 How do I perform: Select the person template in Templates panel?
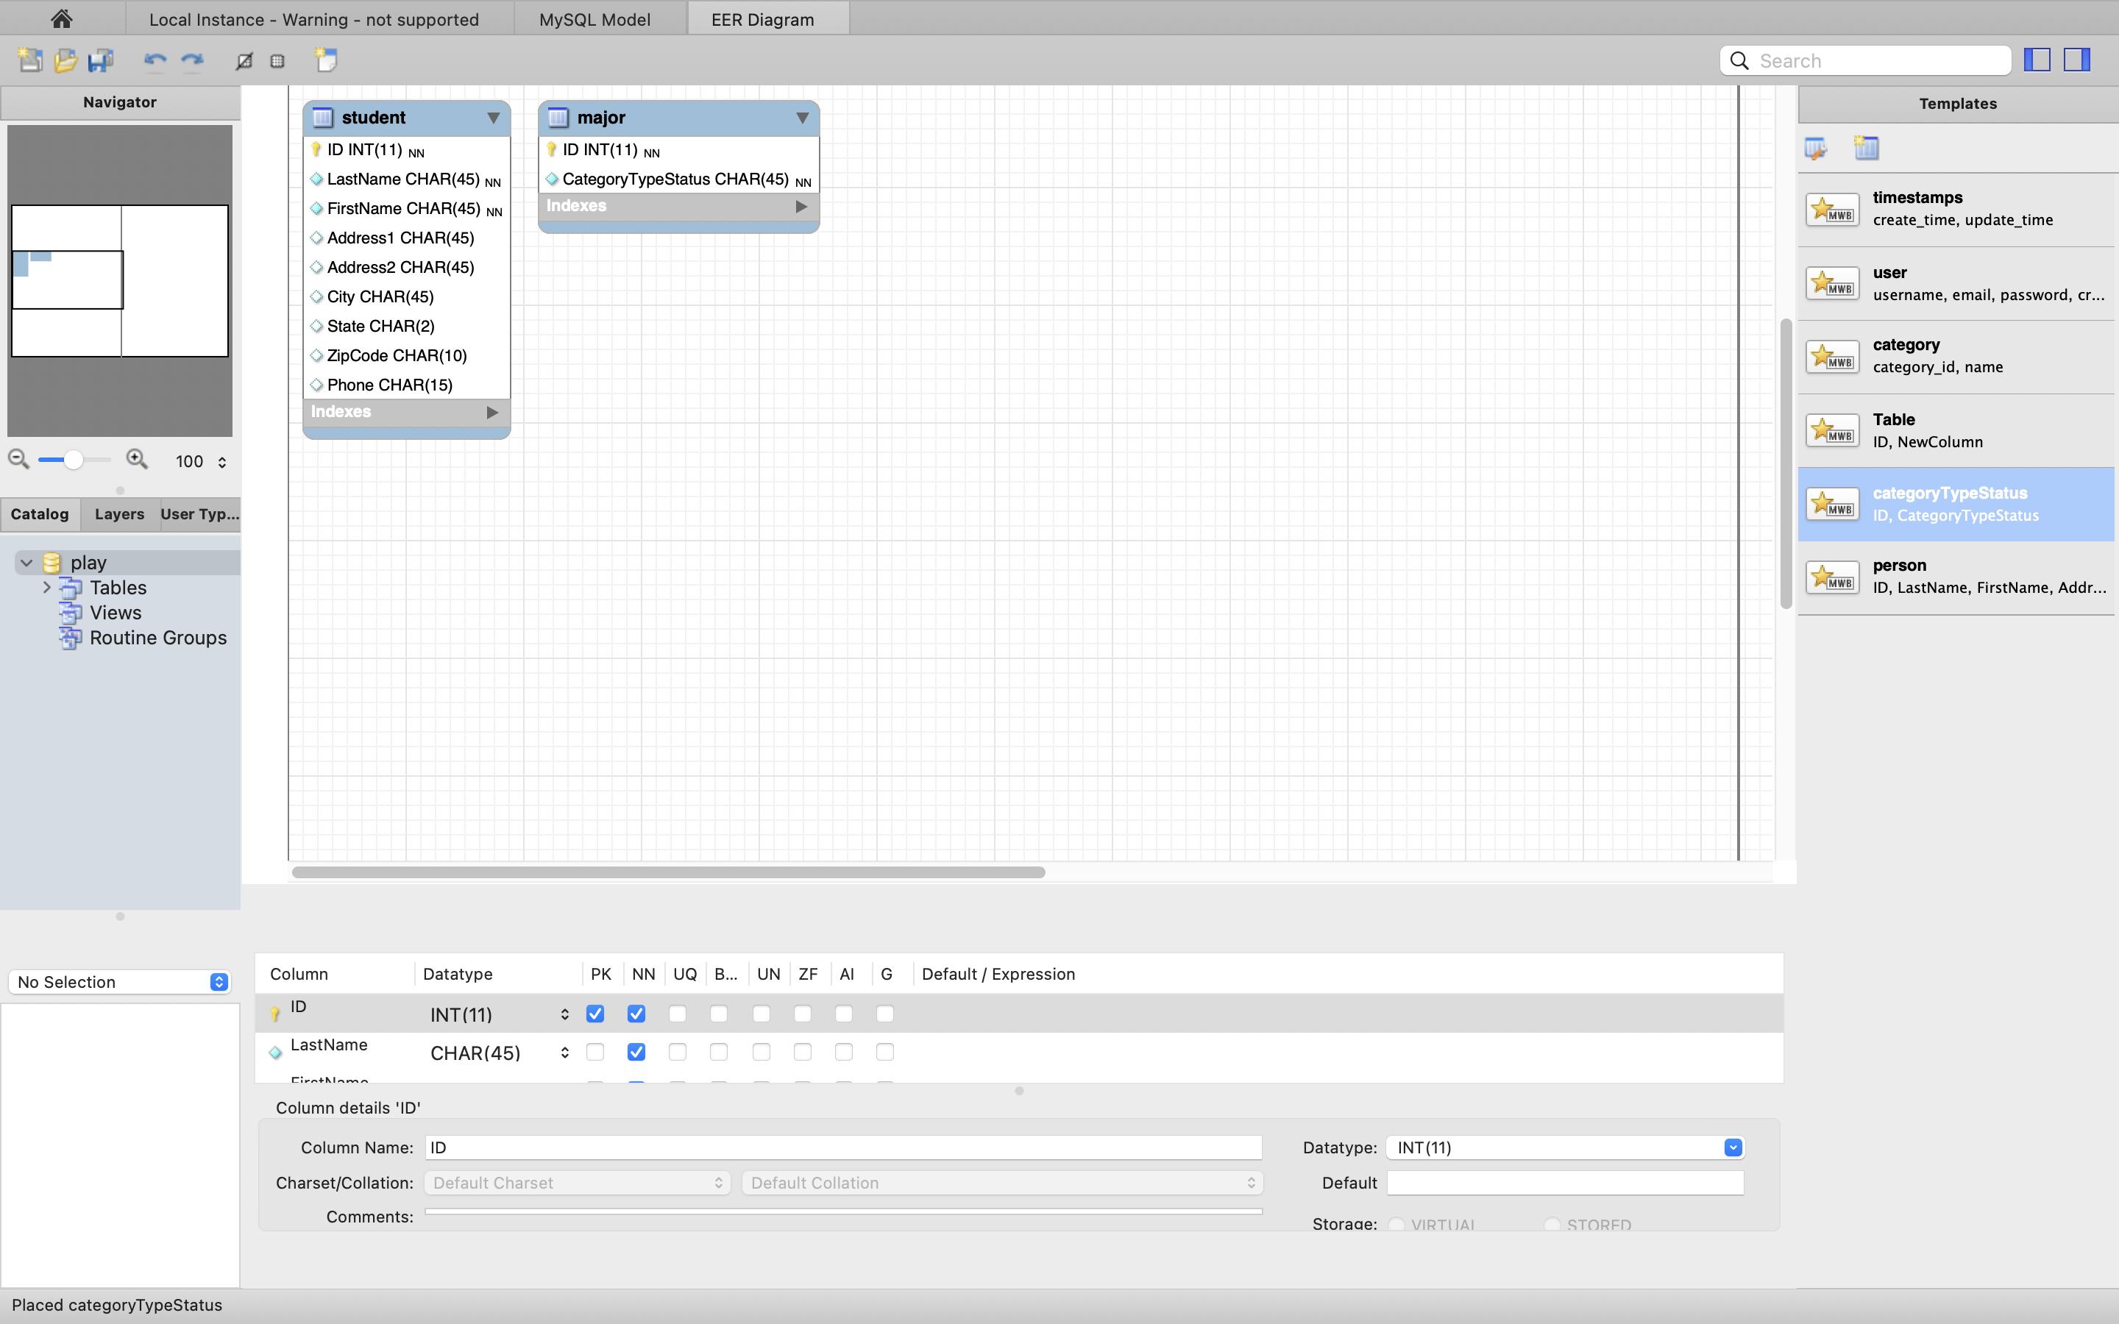tap(1958, 575)
